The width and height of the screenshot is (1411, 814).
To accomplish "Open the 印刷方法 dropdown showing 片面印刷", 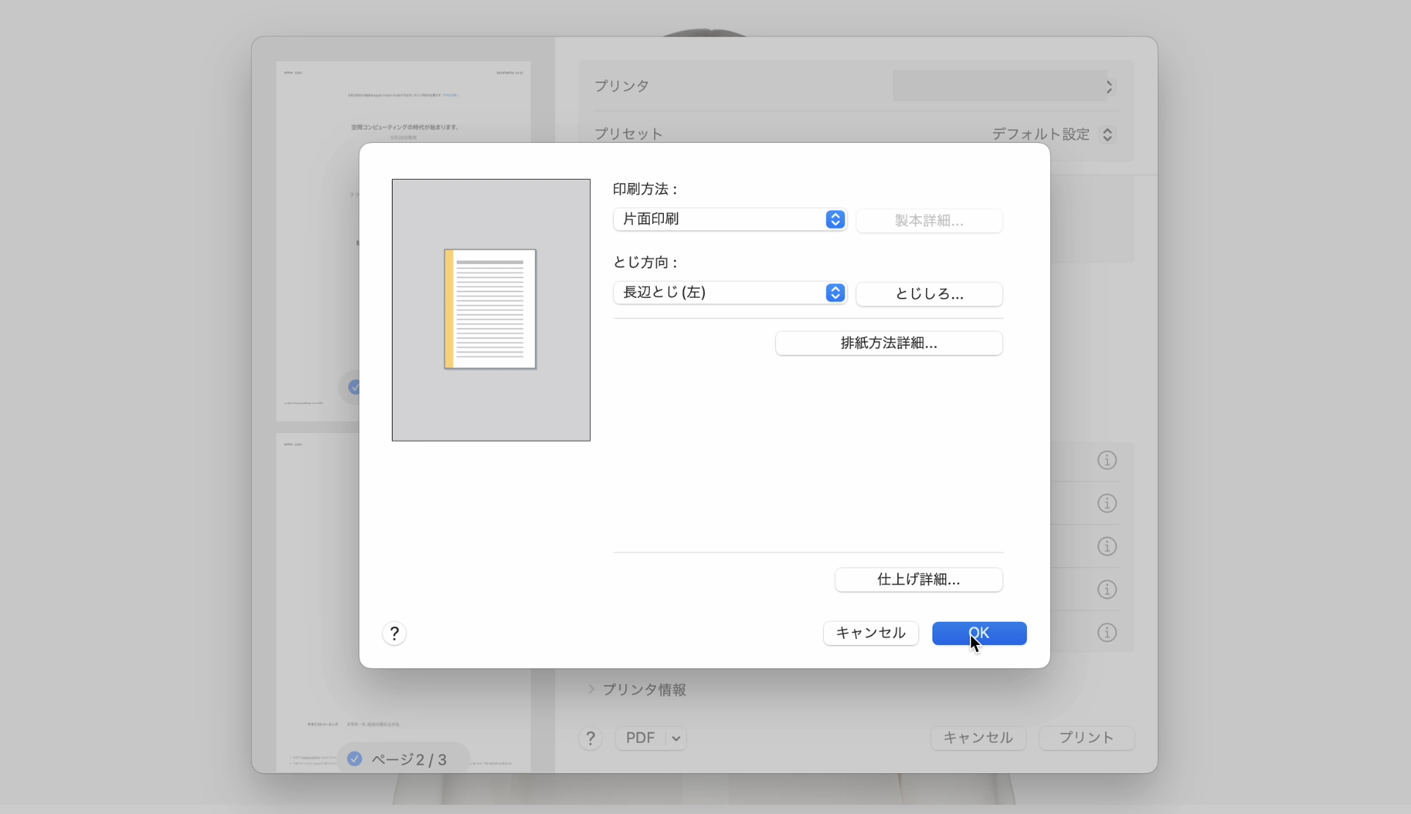I will [729, 219].
